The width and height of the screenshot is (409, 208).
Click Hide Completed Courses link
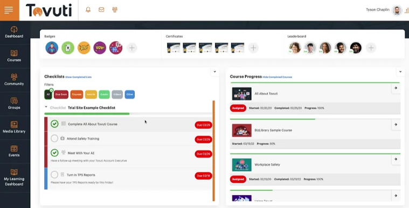coord(278,77)
